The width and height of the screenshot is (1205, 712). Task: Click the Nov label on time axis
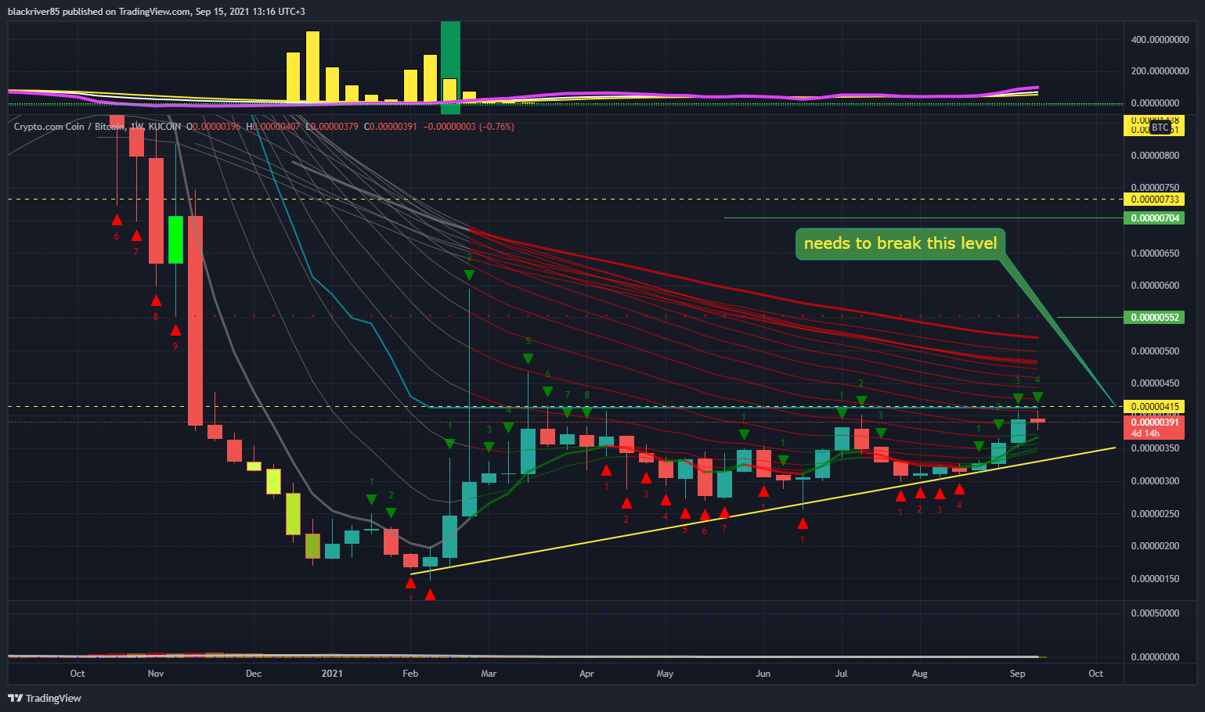(x=156, y=674)
